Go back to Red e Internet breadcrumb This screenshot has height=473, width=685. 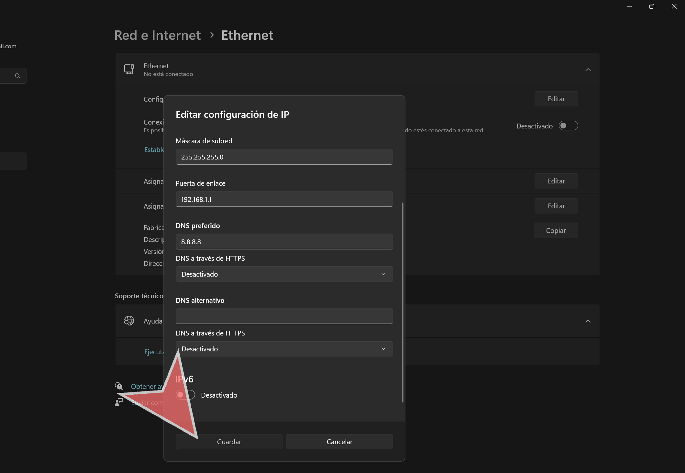coord(158,35)
